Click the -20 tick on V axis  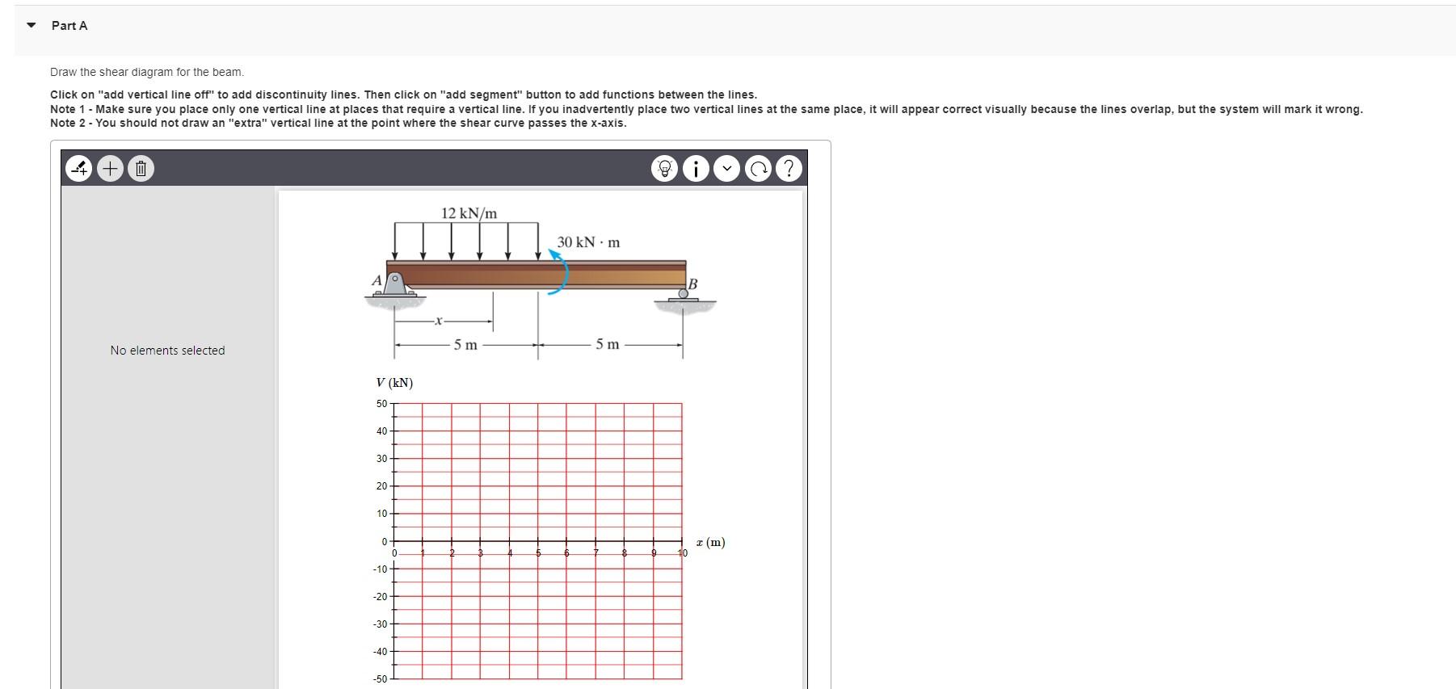pos(380,597)
